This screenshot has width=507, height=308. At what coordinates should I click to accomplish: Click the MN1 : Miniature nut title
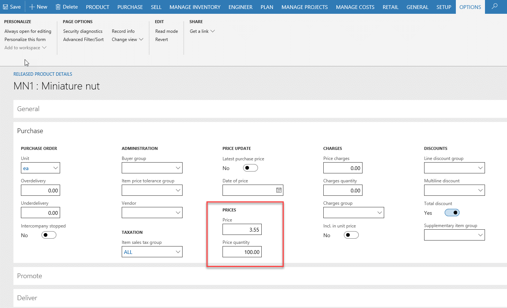[57, 86]
